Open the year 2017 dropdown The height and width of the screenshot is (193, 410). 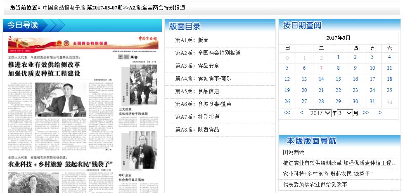click(x=320, y=113)
